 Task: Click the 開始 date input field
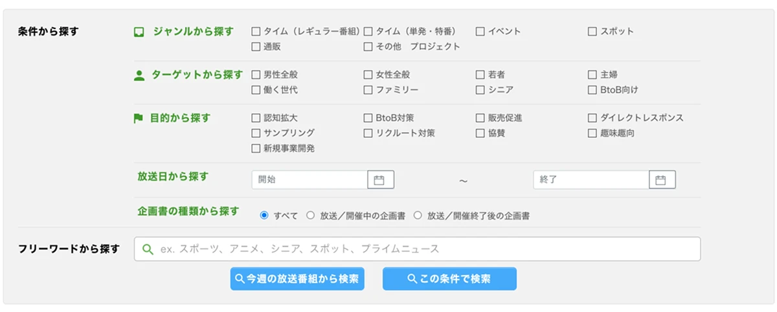[310, 180]
